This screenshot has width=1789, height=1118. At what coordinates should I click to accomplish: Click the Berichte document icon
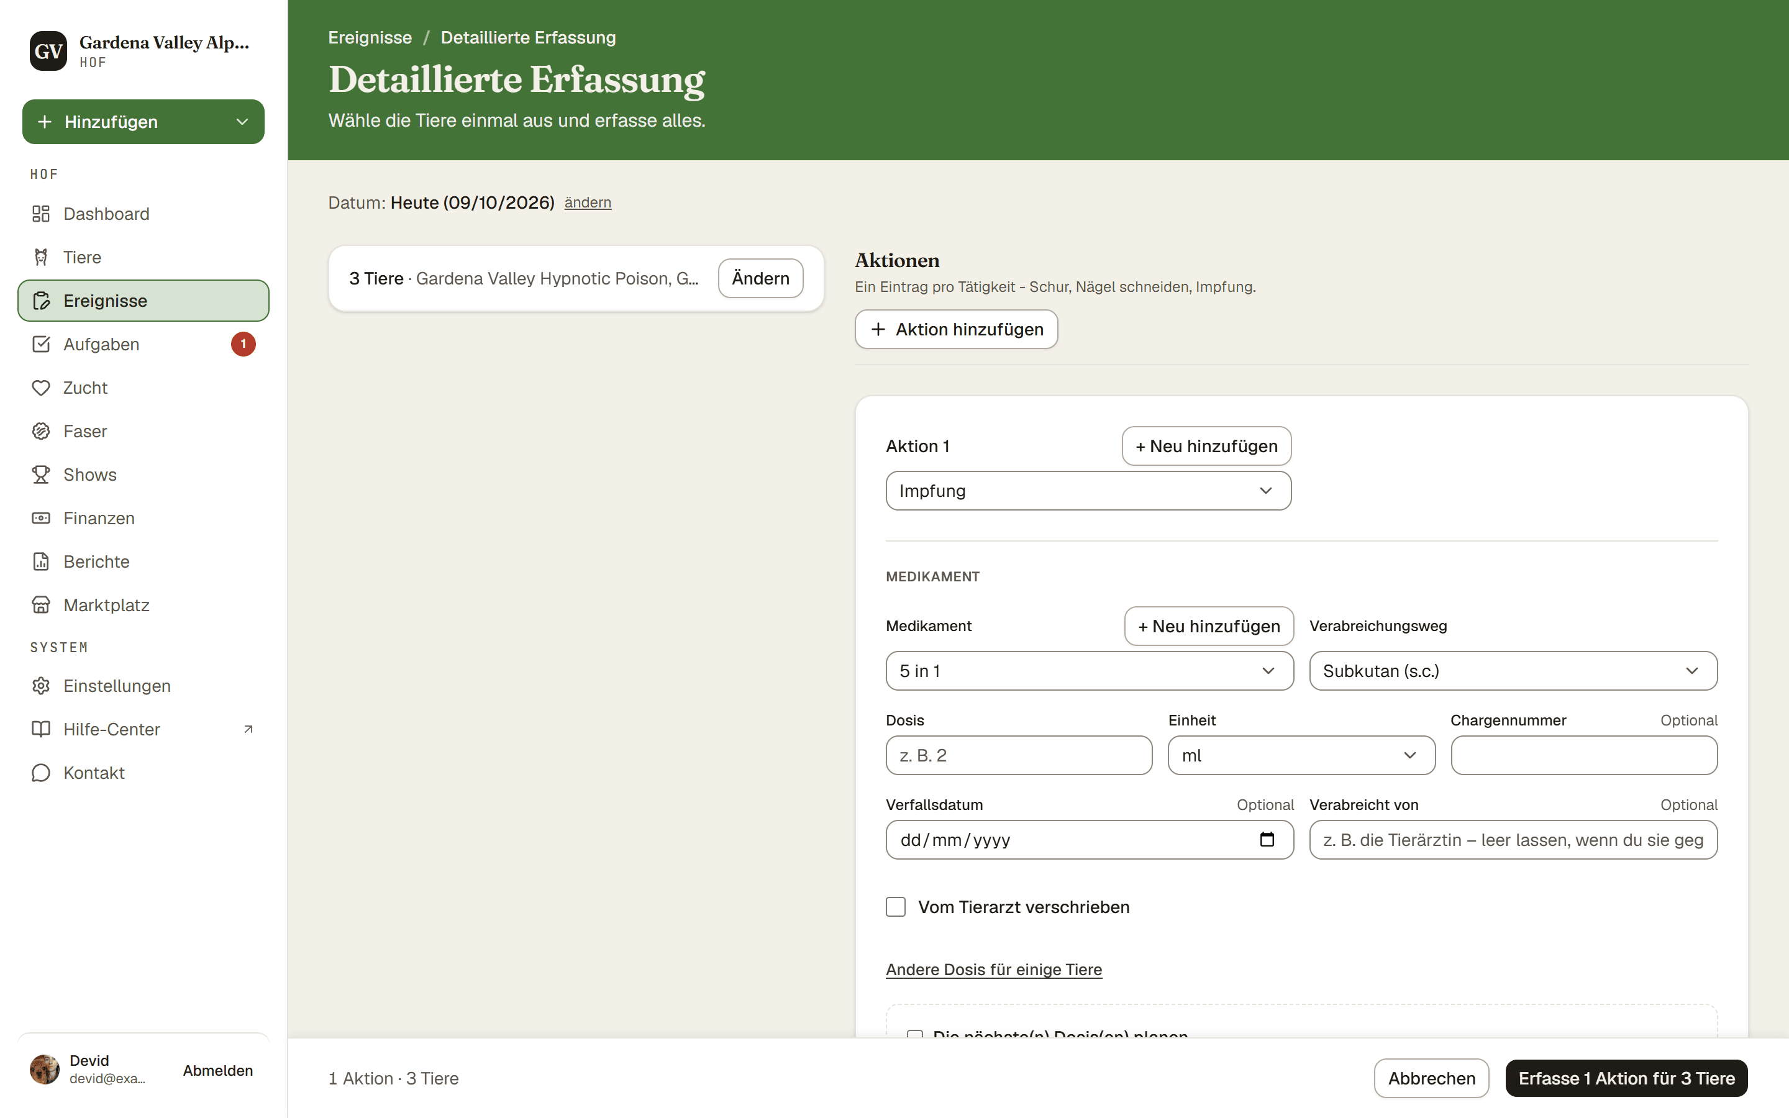[x=40, y=562]
